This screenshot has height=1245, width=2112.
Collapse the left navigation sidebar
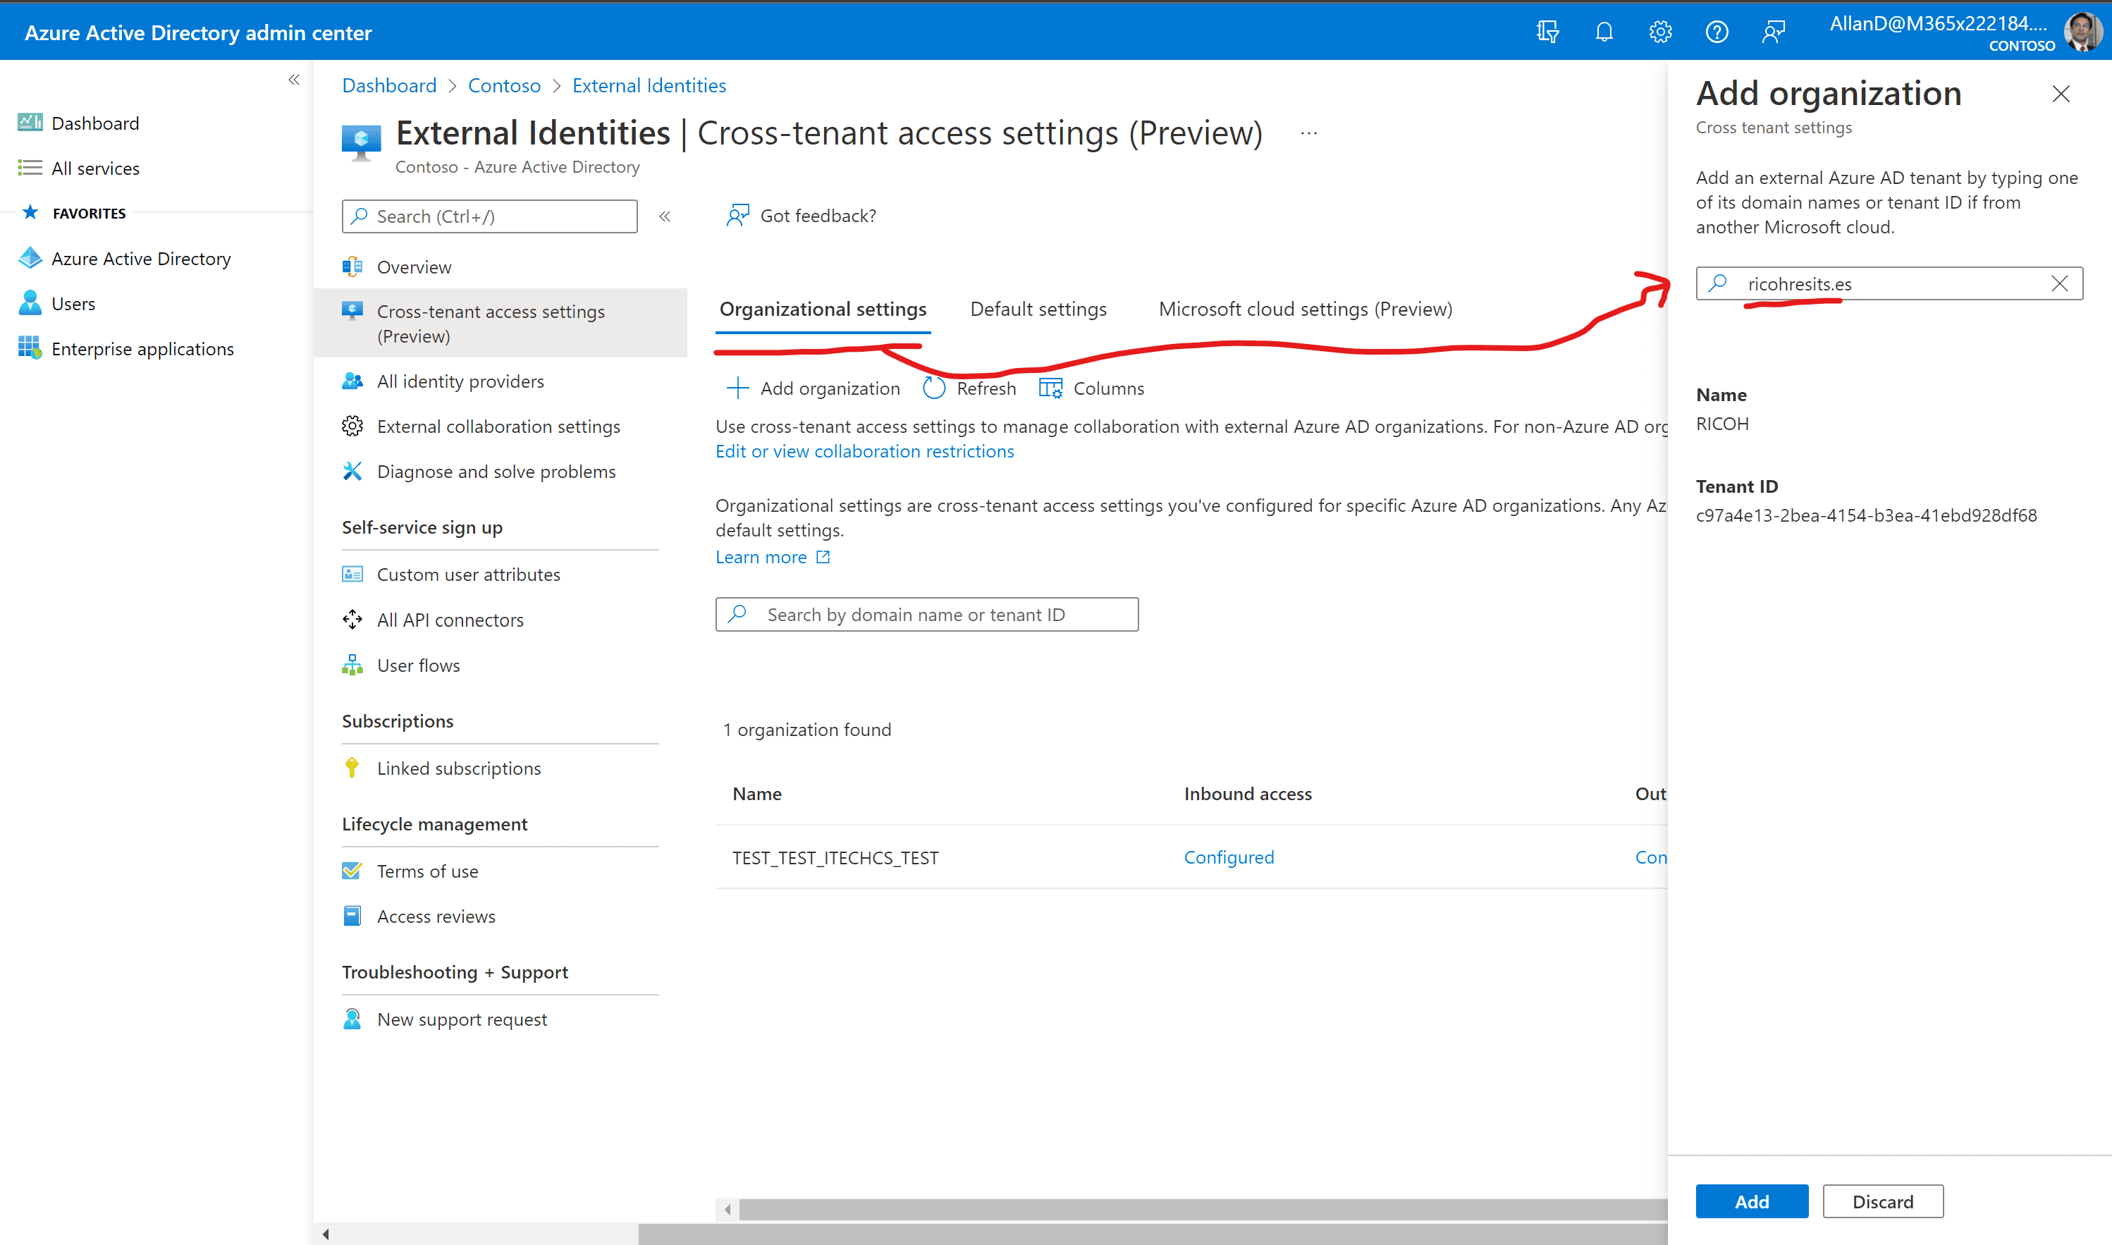click(x=293, y=80)
